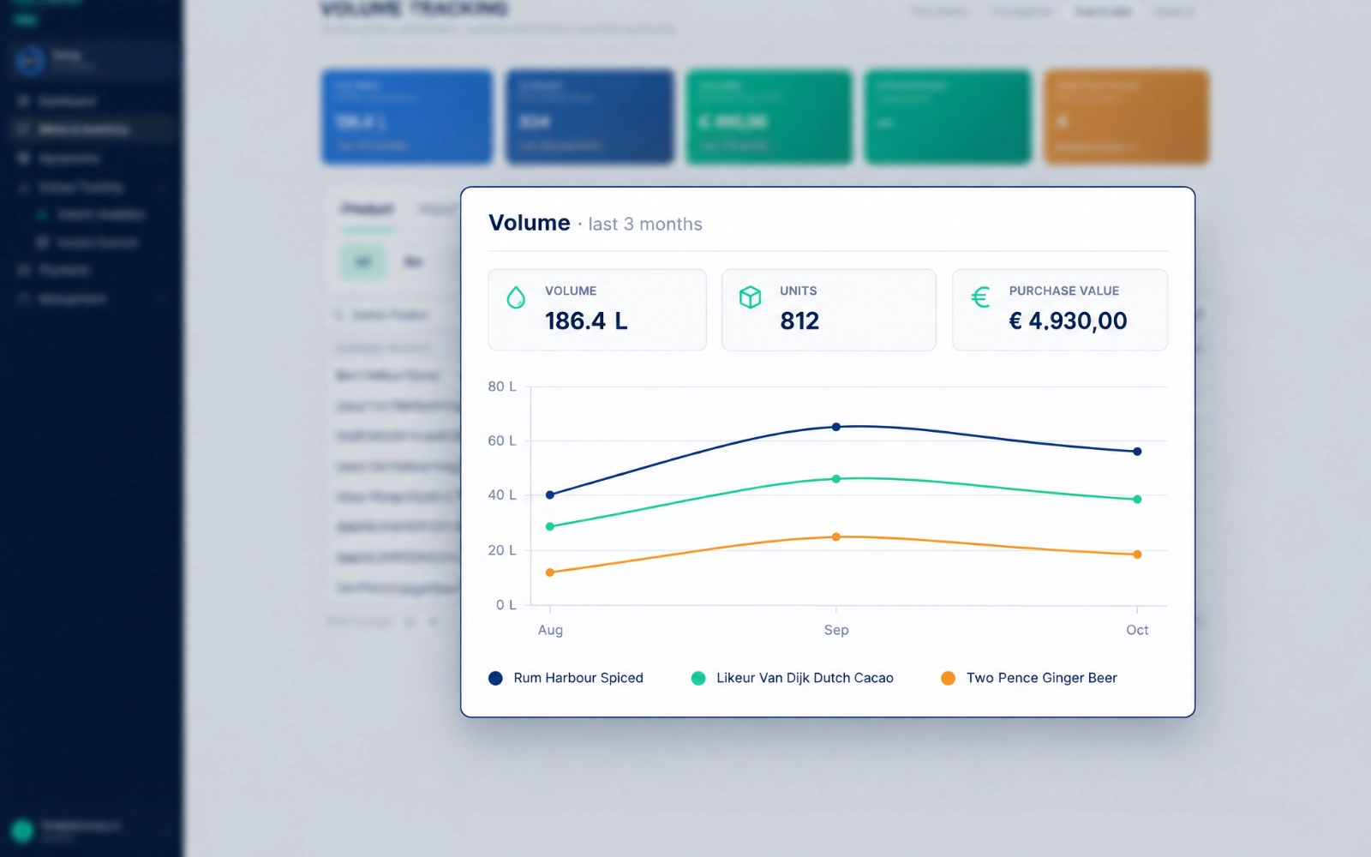Click the droplet icon in the Volume card
This screenshot has height=857, width=1371.
(515, 297)
